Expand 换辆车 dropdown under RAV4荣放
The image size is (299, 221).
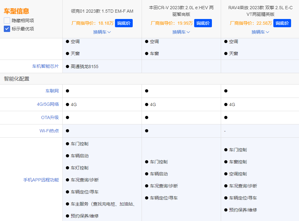[x=260, y=32]
